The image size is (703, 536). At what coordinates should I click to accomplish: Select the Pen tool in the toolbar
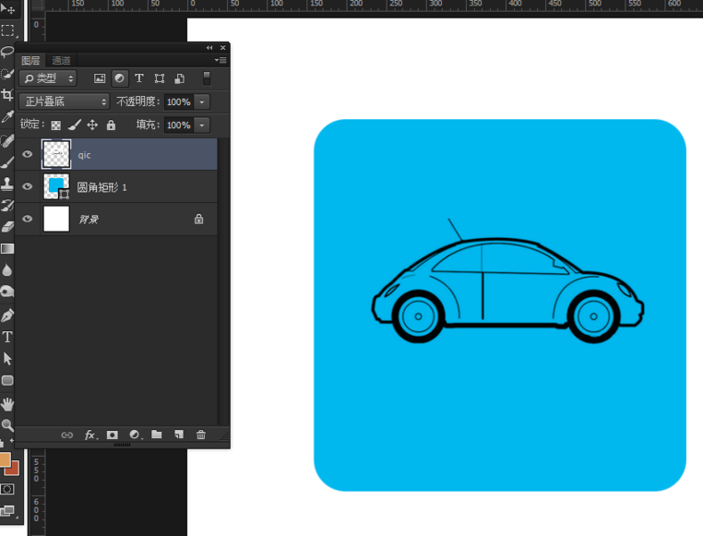(x=7, y=315)
